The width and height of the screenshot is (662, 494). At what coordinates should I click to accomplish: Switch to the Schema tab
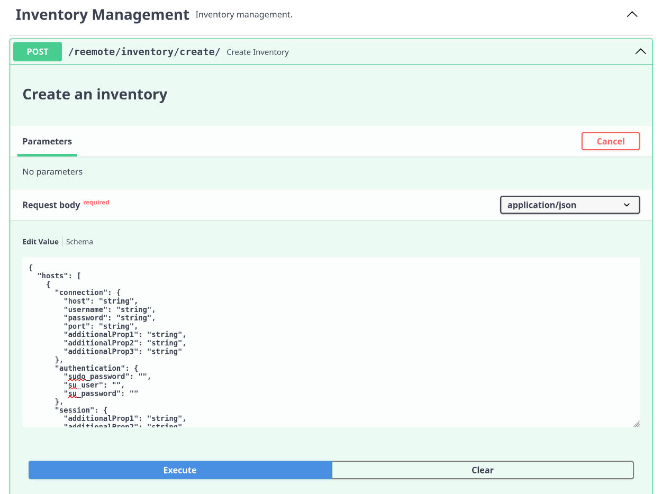pos(79,242)
